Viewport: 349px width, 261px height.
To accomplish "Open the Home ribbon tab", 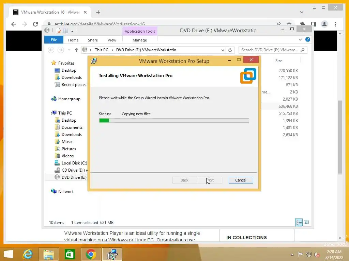I will click(x=73, y=40).
